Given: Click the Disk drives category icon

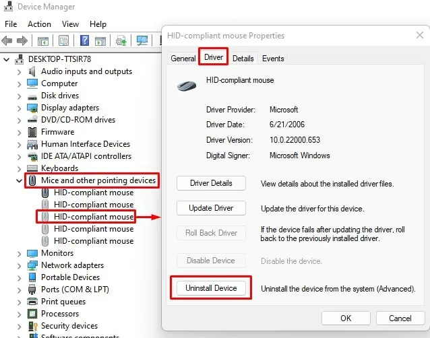Looking at the screenshot, I should click(x=32, y=97).
